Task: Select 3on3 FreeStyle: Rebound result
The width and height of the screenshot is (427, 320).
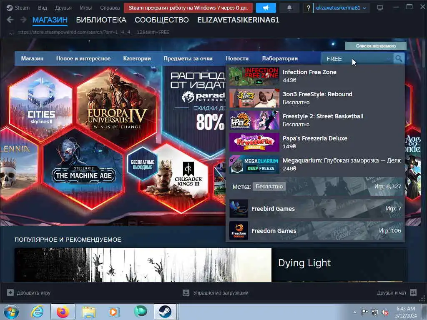Action: point(315,98)
